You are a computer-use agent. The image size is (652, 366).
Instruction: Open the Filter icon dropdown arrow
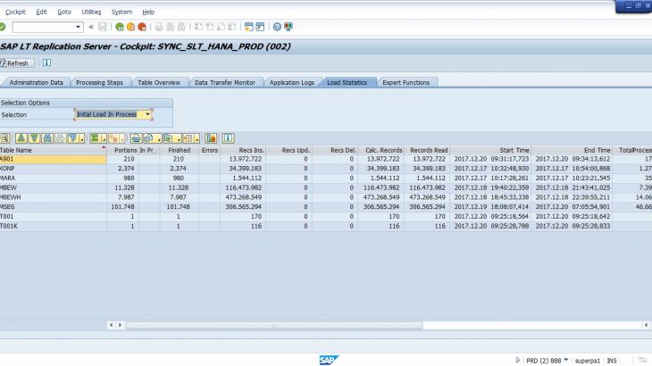tap(81, 138)
